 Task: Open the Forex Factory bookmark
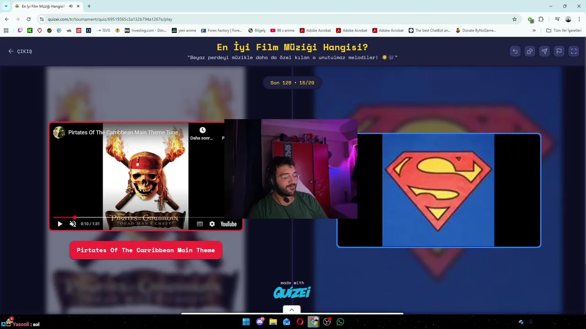(221, 31)
